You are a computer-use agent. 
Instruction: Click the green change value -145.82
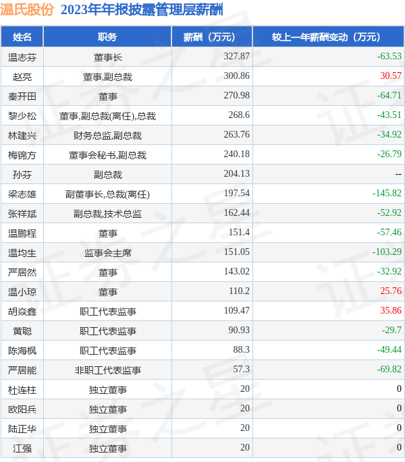pyautogui.click(x=386, y=194)
